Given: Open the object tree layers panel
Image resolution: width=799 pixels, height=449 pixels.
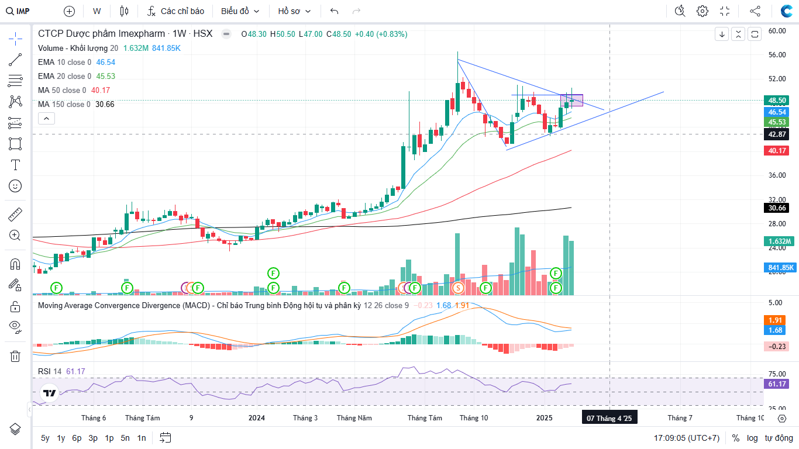Looking at the screenshot, I should click(15, 429).
